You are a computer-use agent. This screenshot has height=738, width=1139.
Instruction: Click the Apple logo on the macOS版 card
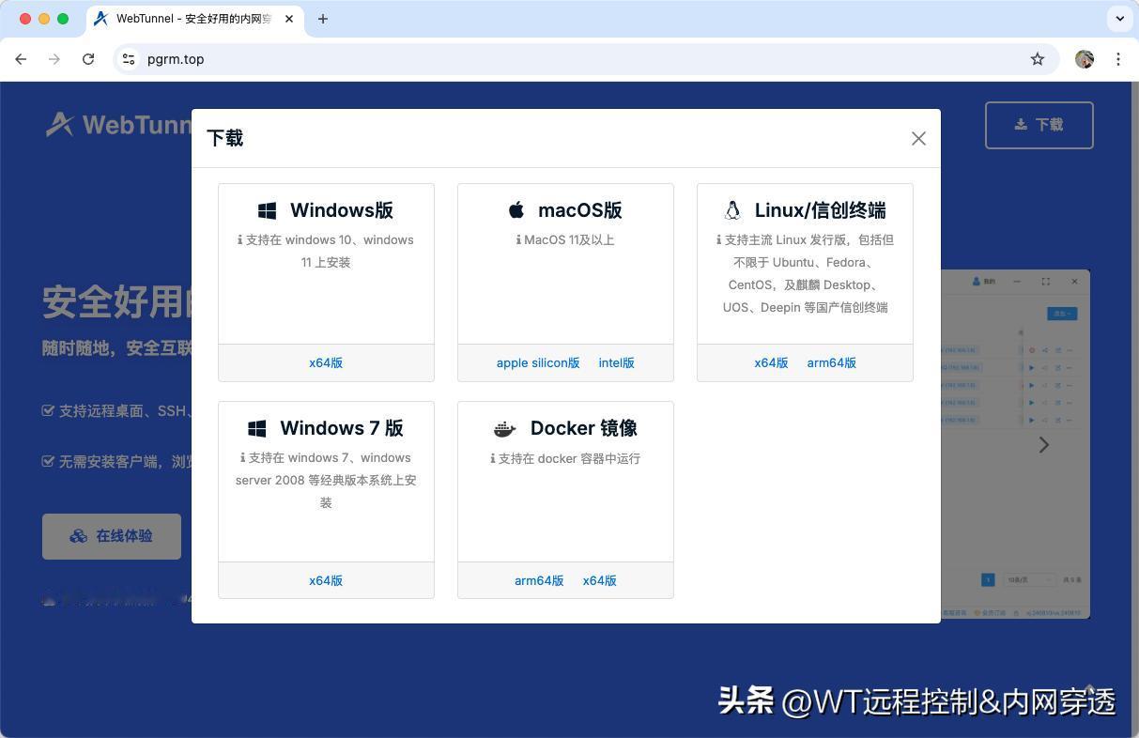pyautogui.click(x=516, y=210)
